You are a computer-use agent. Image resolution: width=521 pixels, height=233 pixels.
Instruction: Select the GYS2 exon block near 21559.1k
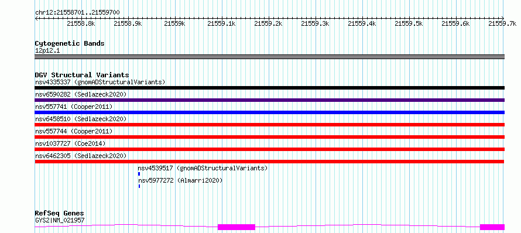pos(236,227)
